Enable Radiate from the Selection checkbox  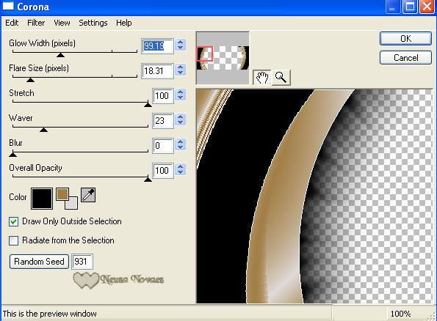(x=14, y=240)
